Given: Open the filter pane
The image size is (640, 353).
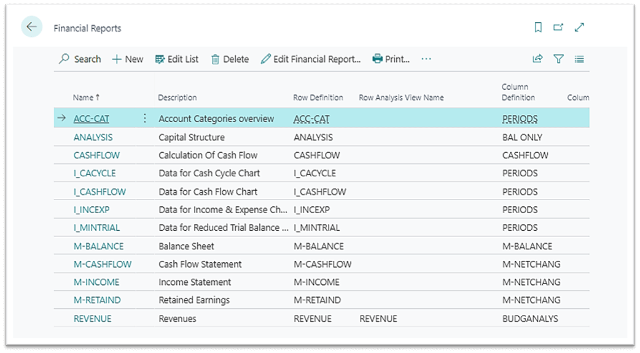Looking at the screenshot, I should 558,59.
